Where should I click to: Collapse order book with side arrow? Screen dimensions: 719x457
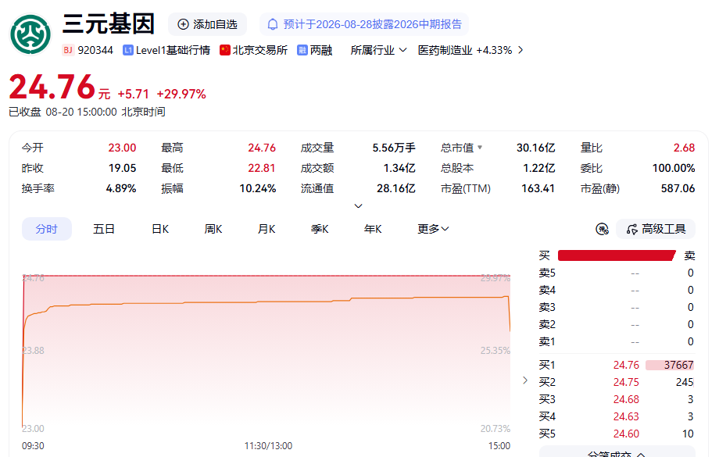[525, 380]
